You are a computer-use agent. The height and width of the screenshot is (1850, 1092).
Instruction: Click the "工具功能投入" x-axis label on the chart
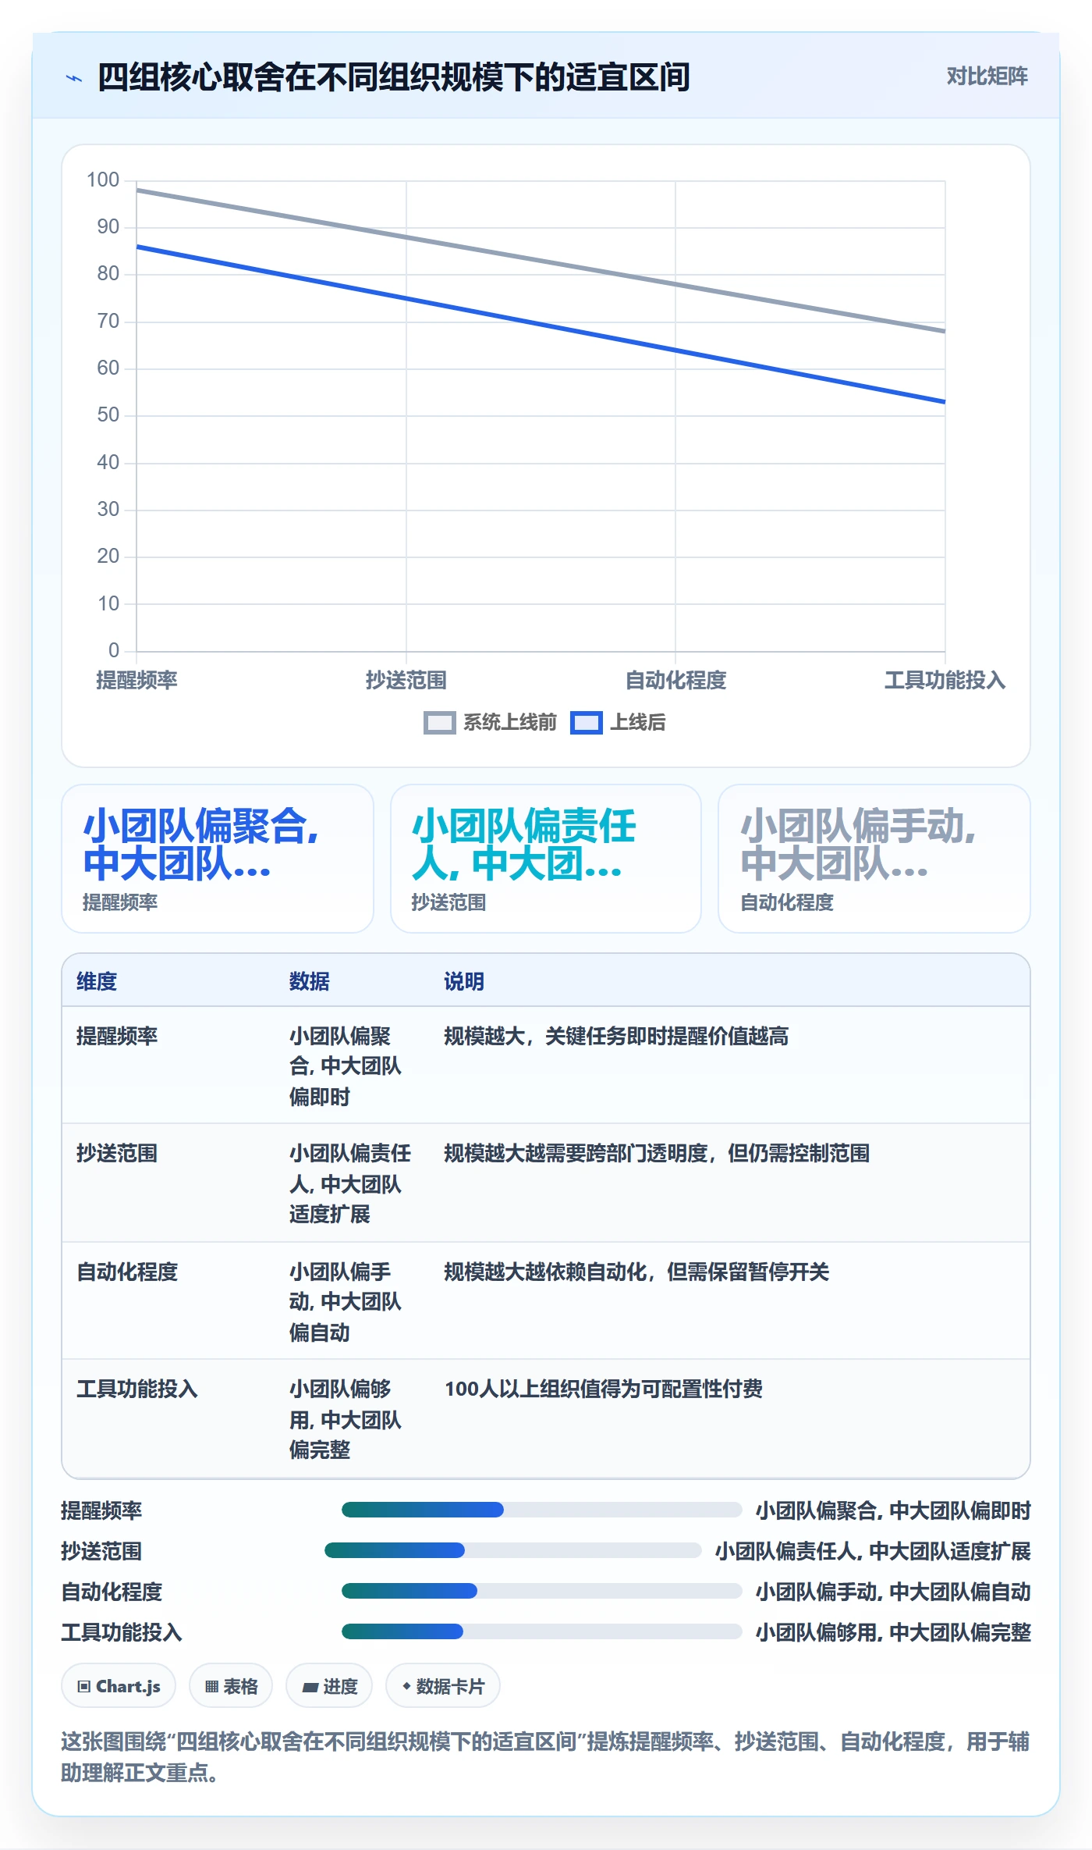(945, 680)
